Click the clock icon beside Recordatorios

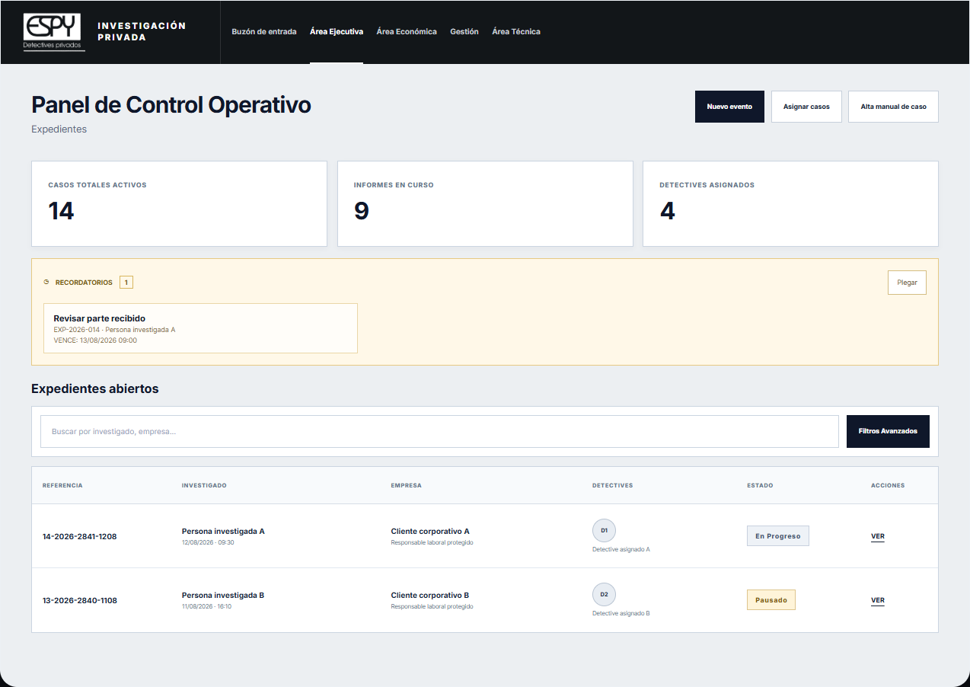click(x=46, y=283)
